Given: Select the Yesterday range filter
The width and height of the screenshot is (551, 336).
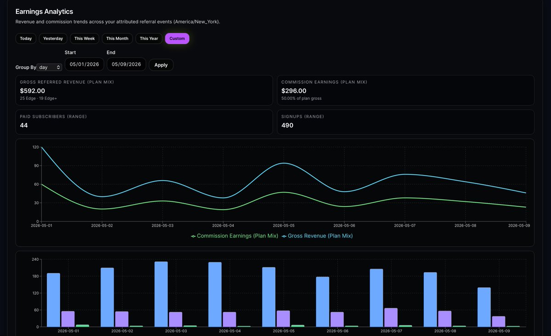Looking at the screenshot, I should [x=53, y=39].
